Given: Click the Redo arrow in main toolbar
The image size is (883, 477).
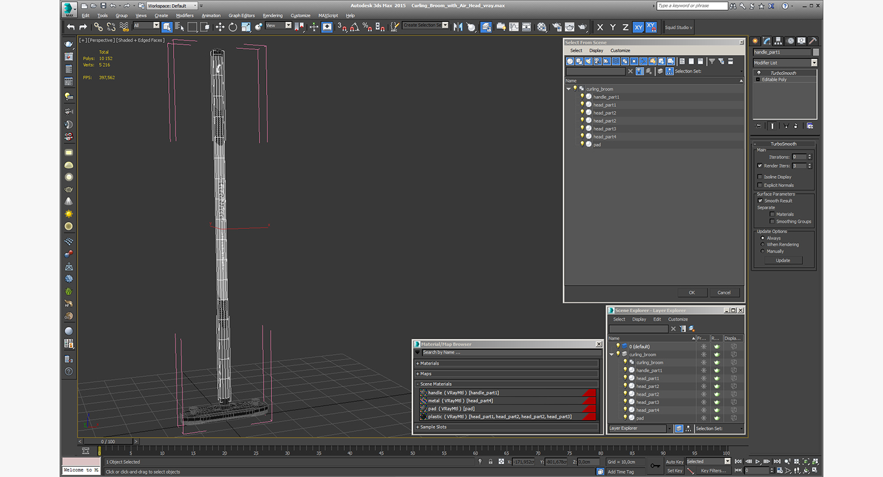Looking at the screenshot, I should (83, 27).
